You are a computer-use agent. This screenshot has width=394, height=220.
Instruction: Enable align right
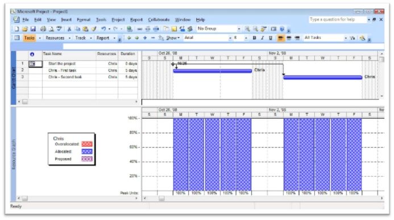(x=297, y=38)
